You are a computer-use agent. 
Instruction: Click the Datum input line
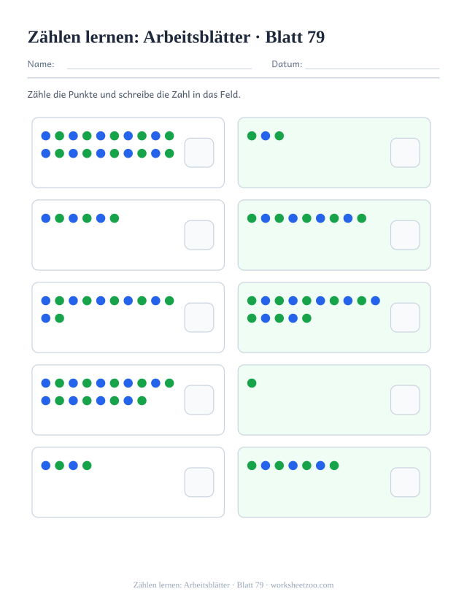[372, 69]
